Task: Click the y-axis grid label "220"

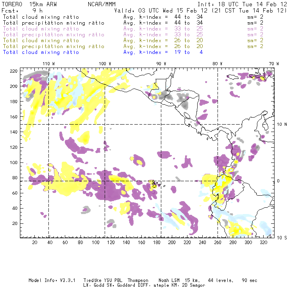Action: [x=13, y=71]
